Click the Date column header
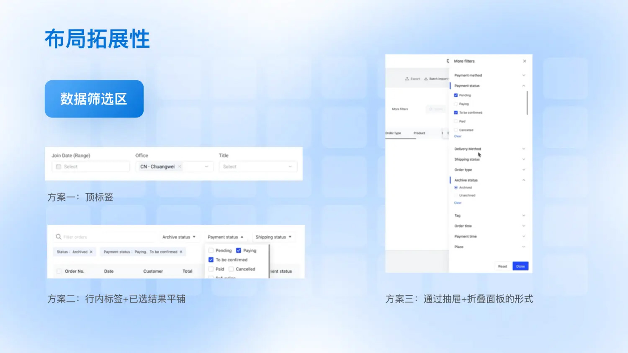The width and height of the screenshot is (628, 353). (x=109, y=271)
